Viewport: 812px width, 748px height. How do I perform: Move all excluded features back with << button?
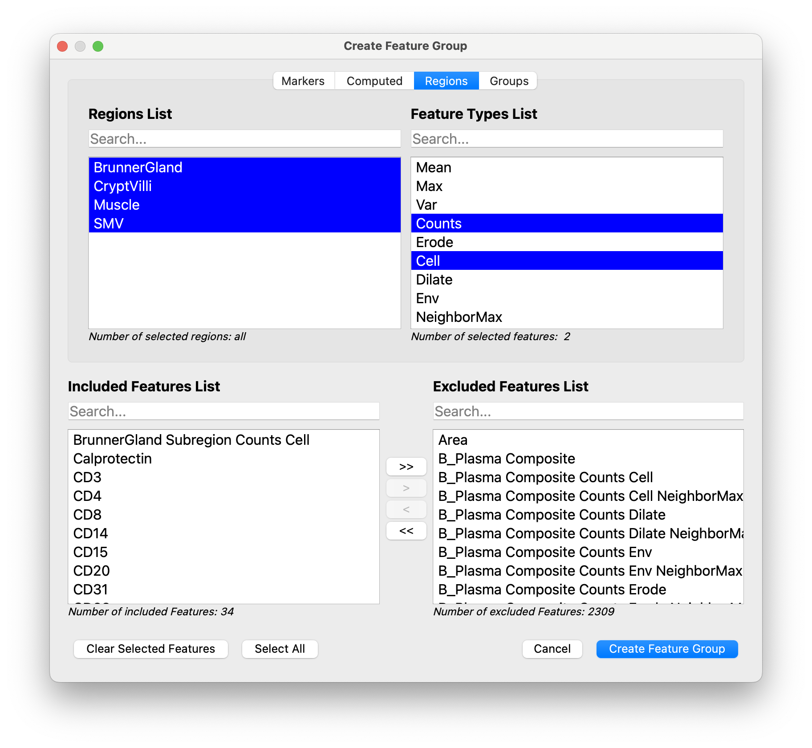pos(406,531)
